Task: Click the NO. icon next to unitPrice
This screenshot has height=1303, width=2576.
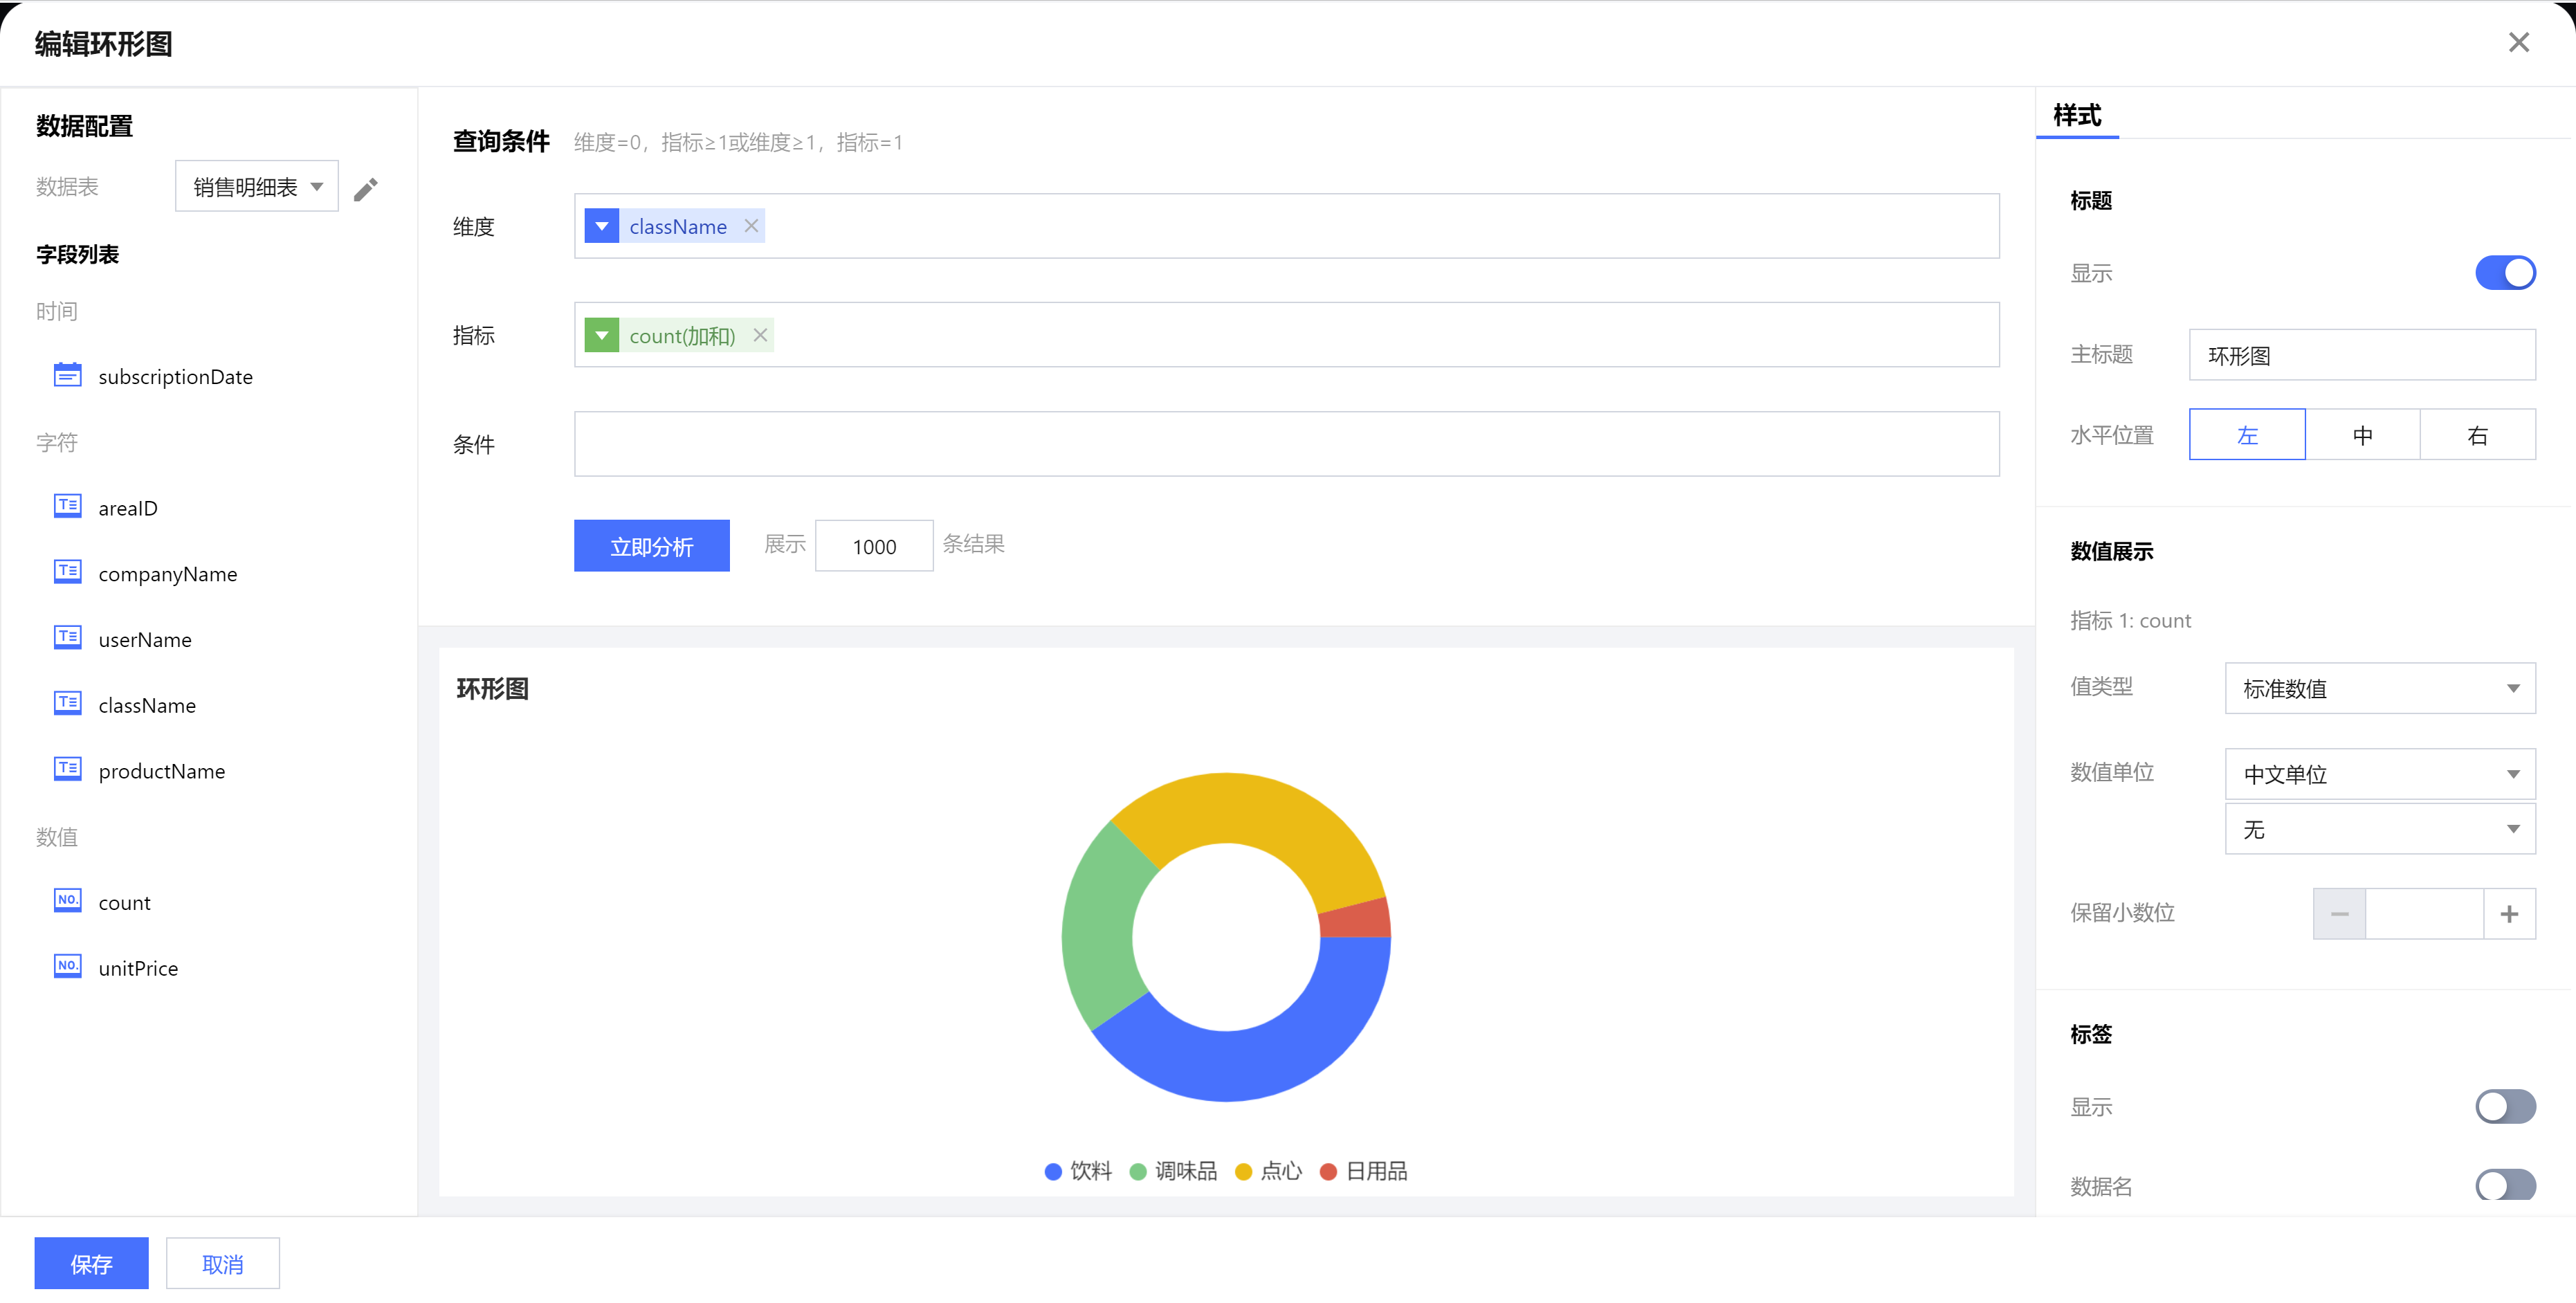Action: click(x=67, y=966)
